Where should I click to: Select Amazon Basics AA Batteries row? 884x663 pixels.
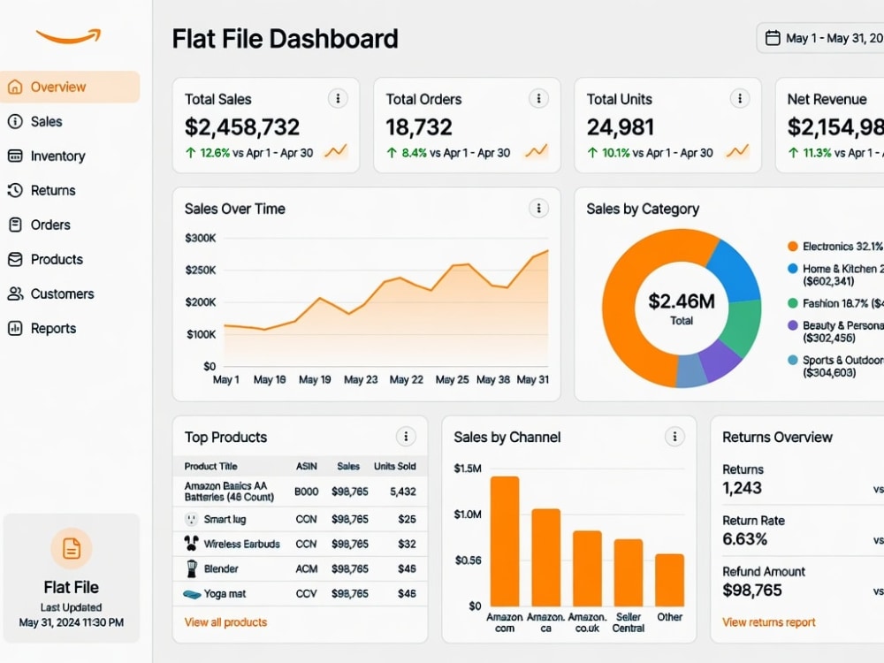point(300,492)
